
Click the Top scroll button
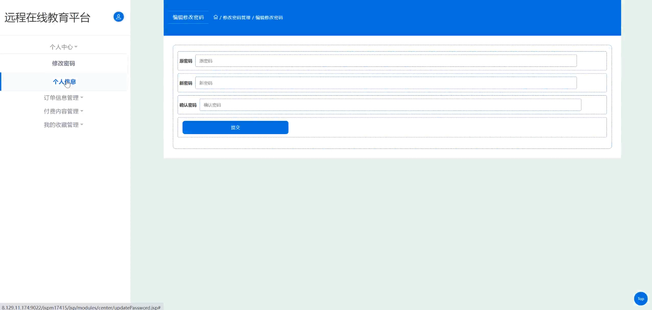tap(640, 298)
